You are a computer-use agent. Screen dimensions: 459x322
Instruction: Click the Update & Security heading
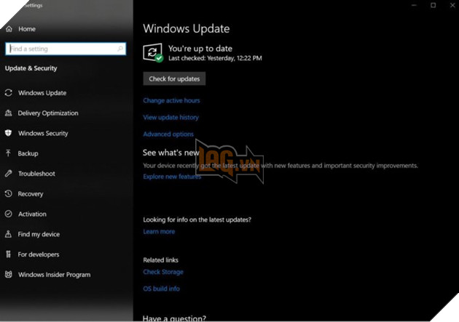pos(31,68)
